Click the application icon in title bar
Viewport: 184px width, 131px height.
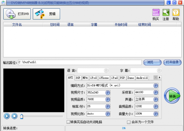(3, 2)
